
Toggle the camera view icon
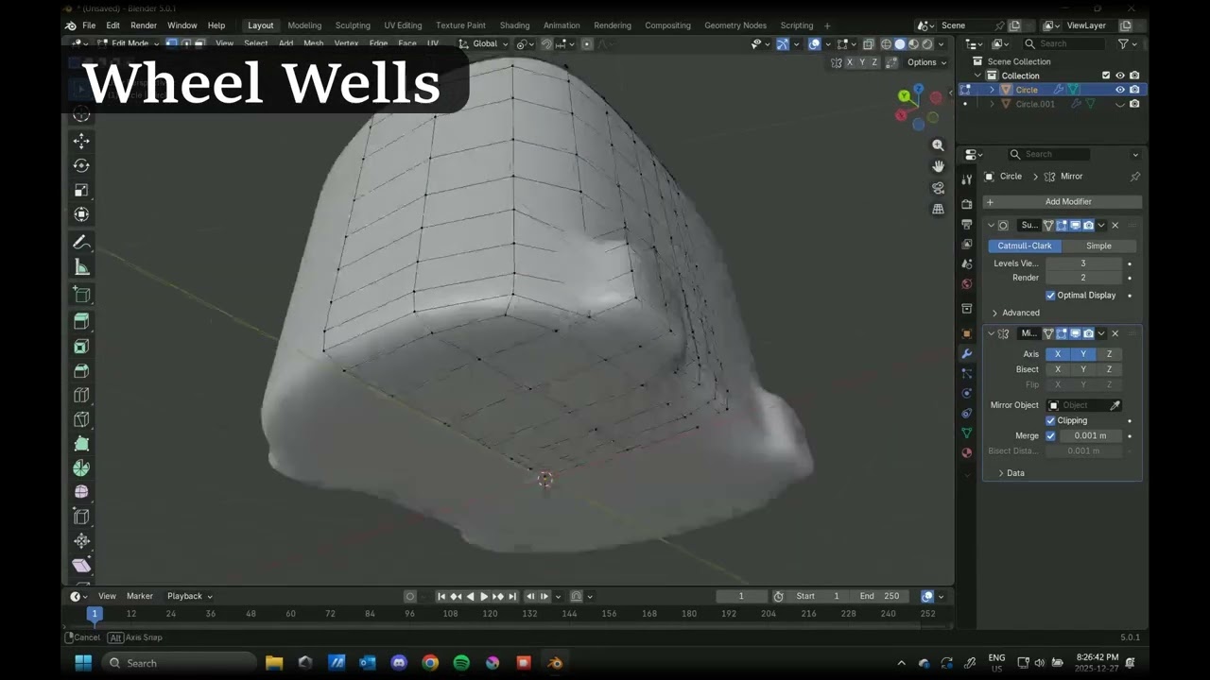pos(938,188)
